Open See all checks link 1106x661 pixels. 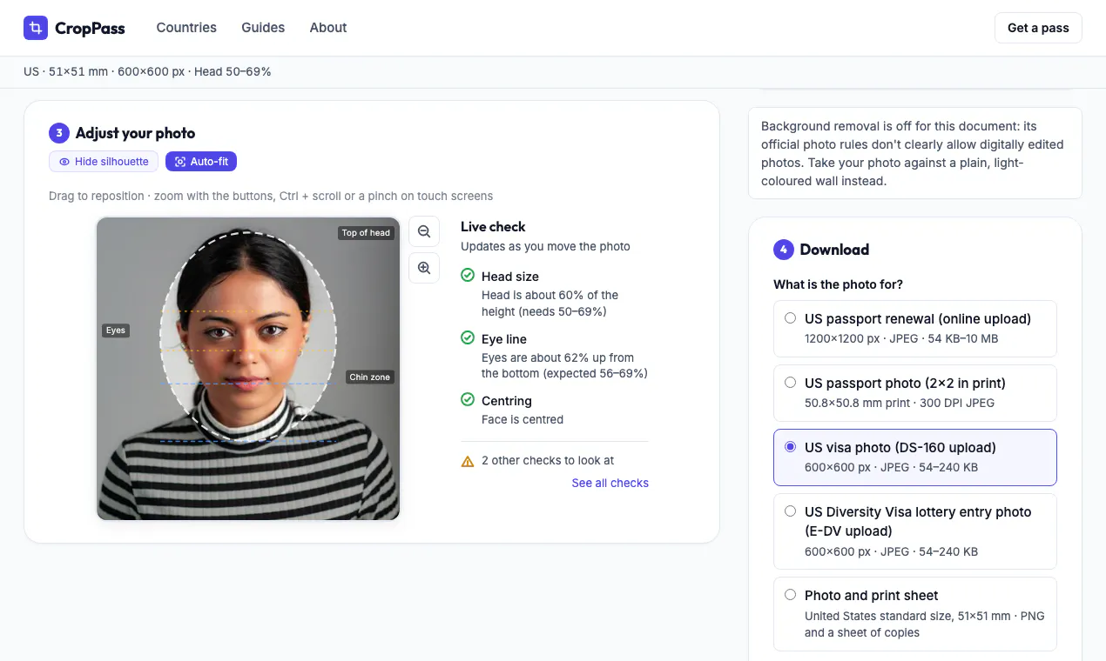click(x=610, y=483)
